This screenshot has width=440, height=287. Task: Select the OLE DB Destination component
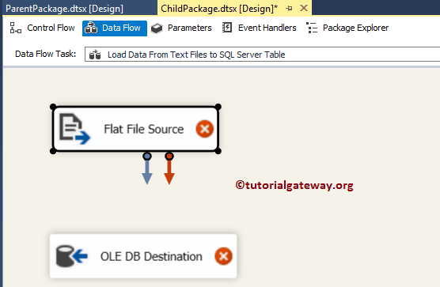click(143, 256)
